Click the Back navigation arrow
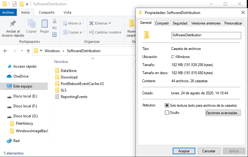The image size is (248, 157). click(x=5, y=51)
